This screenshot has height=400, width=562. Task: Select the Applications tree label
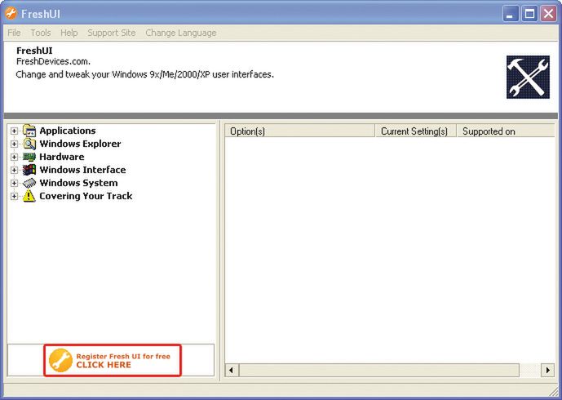[68, 131]
